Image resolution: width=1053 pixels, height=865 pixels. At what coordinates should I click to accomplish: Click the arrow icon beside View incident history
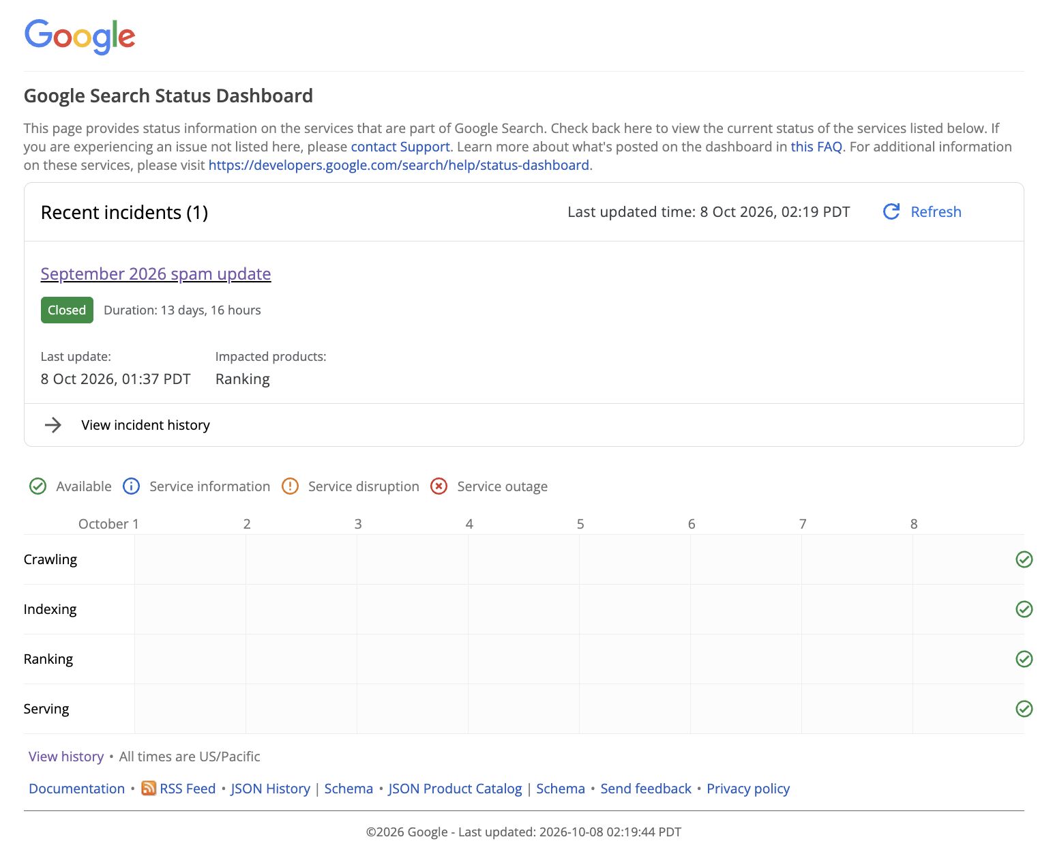click(53, 425)
